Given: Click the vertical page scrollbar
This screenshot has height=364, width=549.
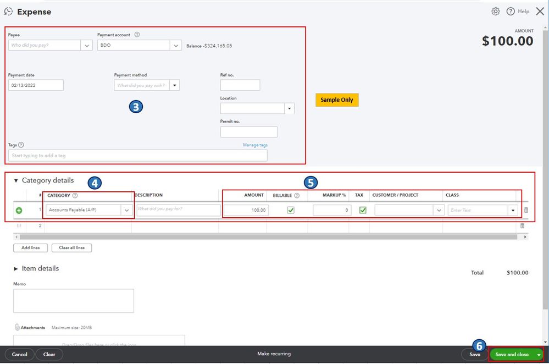Looking at the screenshot, I should tap(545, 170).
